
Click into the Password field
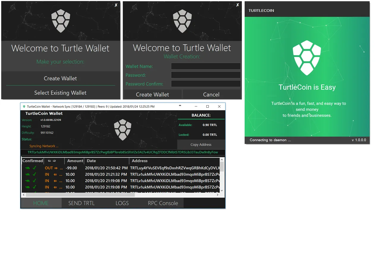click(x=206, y=75)
